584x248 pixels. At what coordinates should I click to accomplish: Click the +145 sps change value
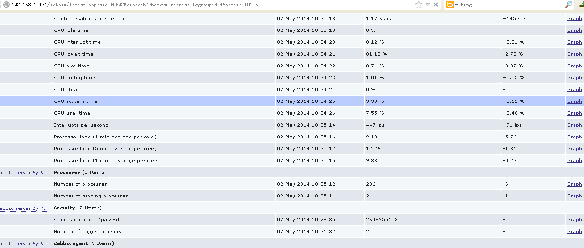515,19
